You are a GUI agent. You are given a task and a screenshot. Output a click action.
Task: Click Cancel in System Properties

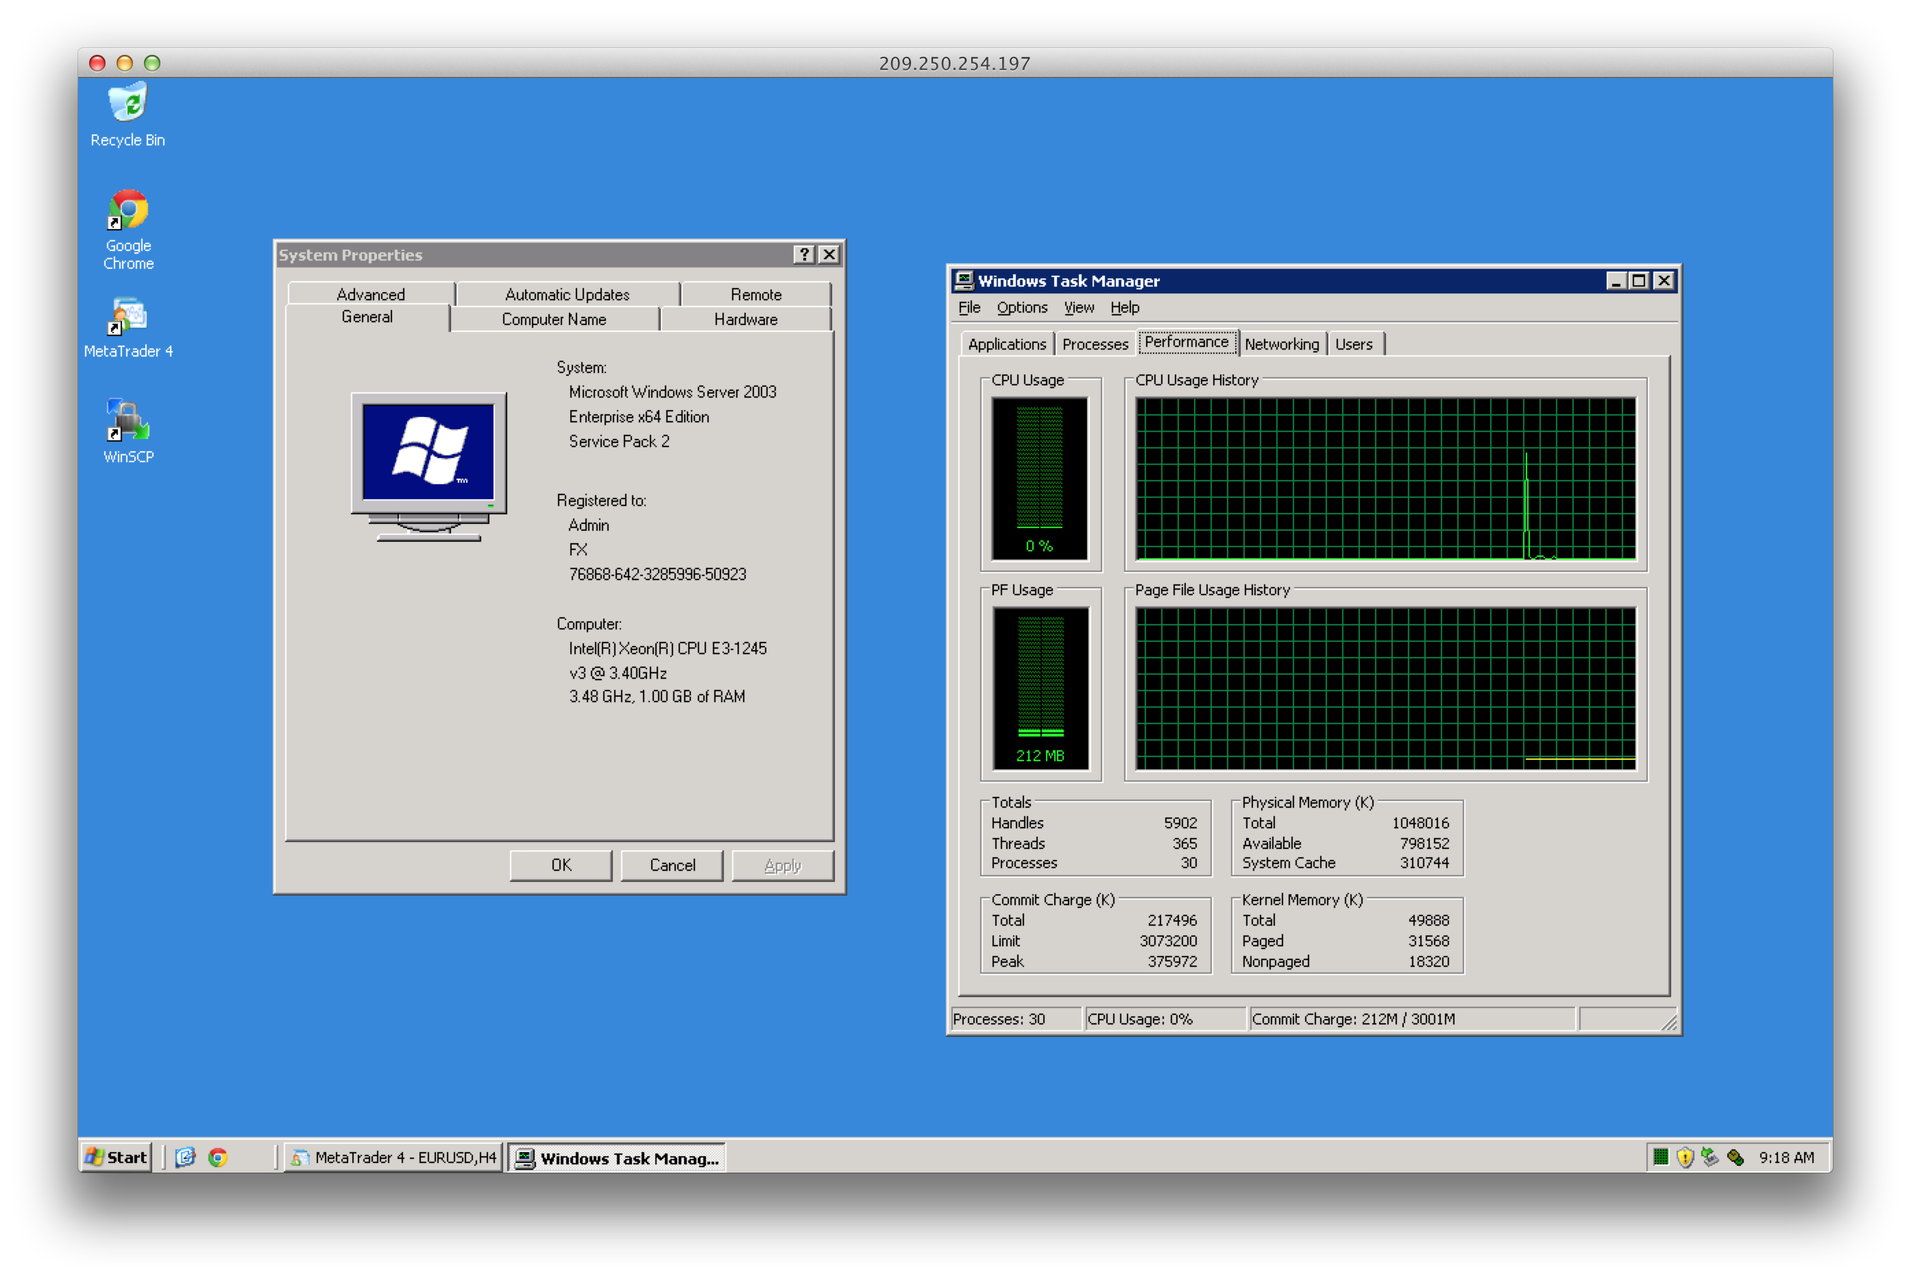(671, 865)
